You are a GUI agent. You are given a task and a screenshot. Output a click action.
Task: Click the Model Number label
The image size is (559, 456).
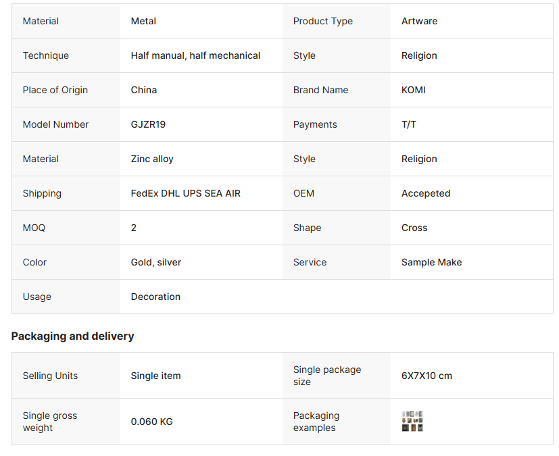[56, 124]
